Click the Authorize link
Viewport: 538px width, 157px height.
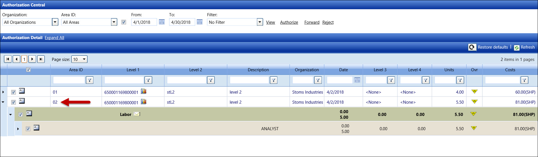tap(289, 22)
